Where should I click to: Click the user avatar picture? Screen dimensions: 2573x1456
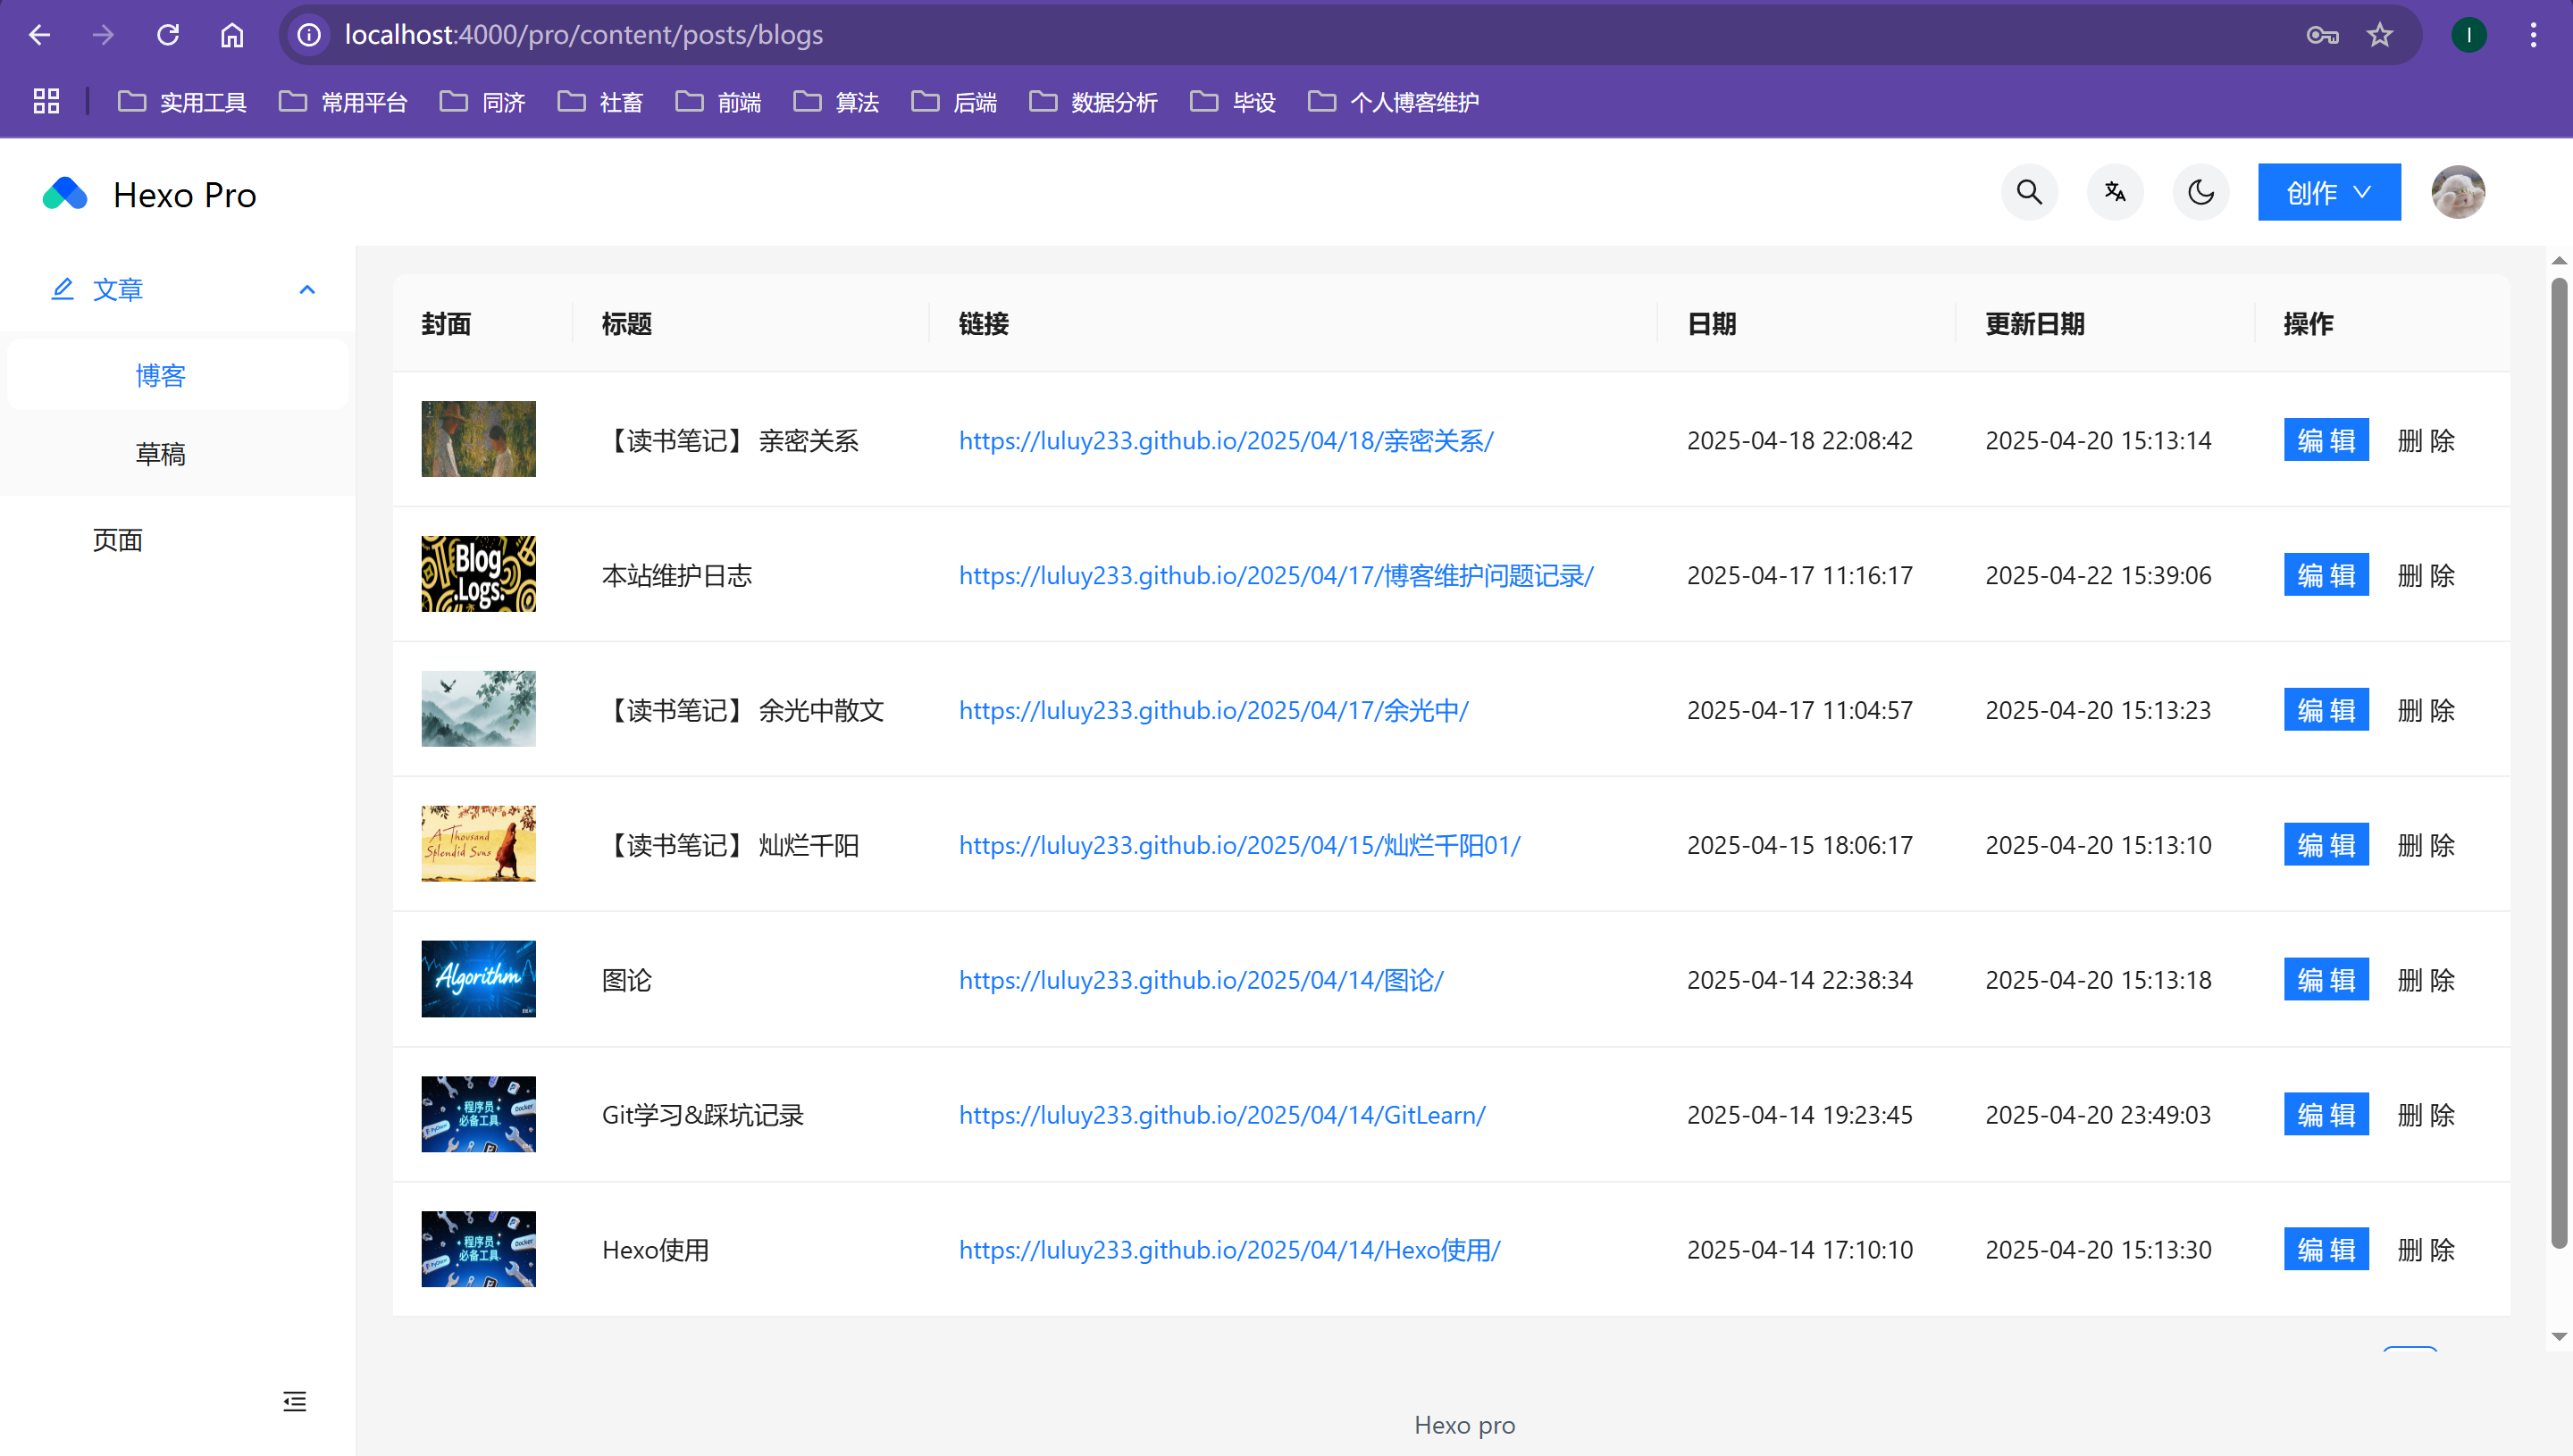click(2458, 192)
